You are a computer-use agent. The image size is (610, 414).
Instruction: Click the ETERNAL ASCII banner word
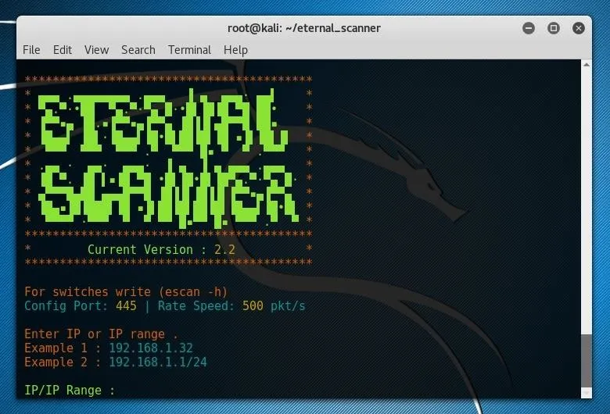click(x=163, y=121)
